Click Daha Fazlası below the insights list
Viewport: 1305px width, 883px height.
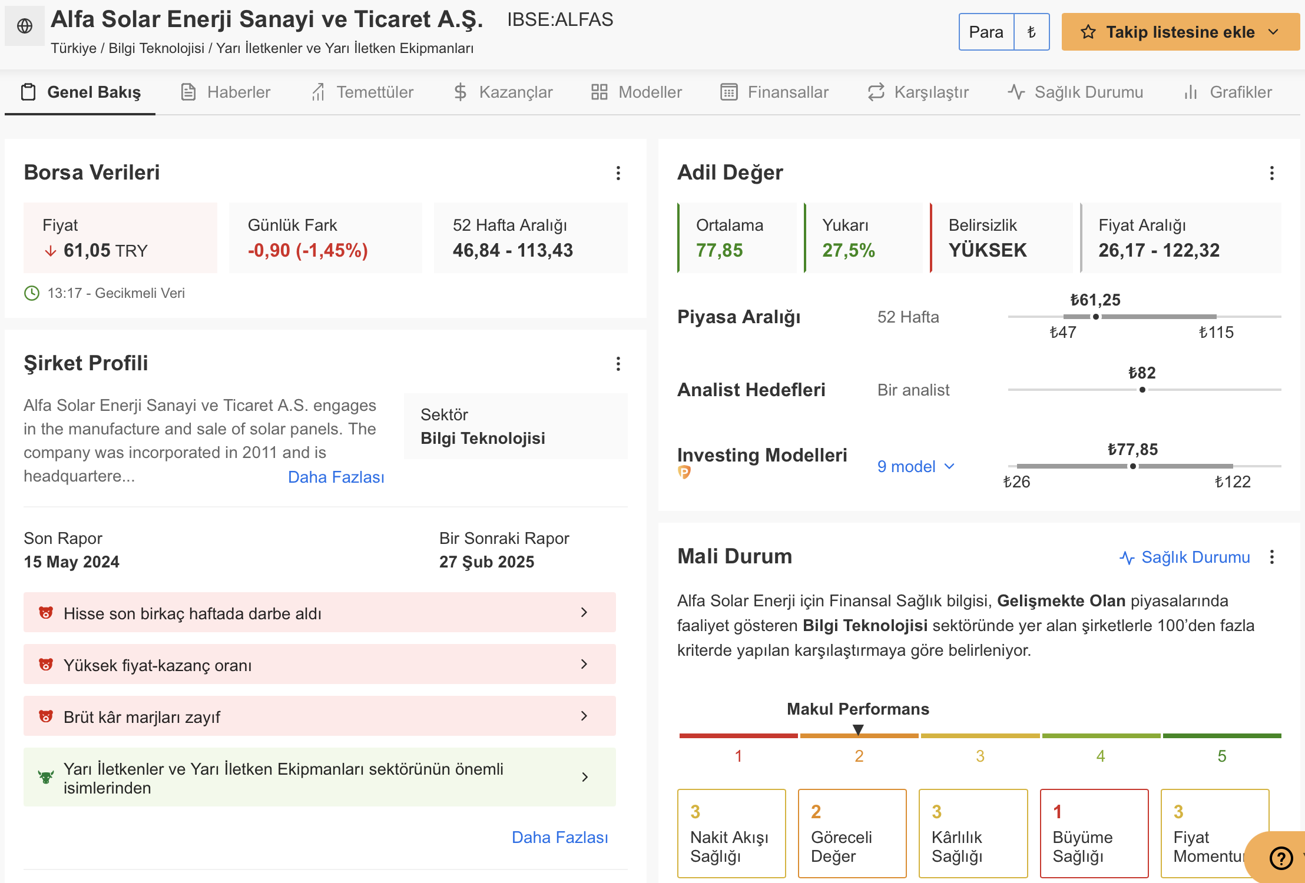click(560, 837)
